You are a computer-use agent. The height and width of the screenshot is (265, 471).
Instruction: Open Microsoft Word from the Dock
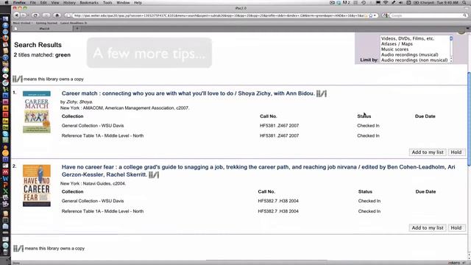pos(5,178)
